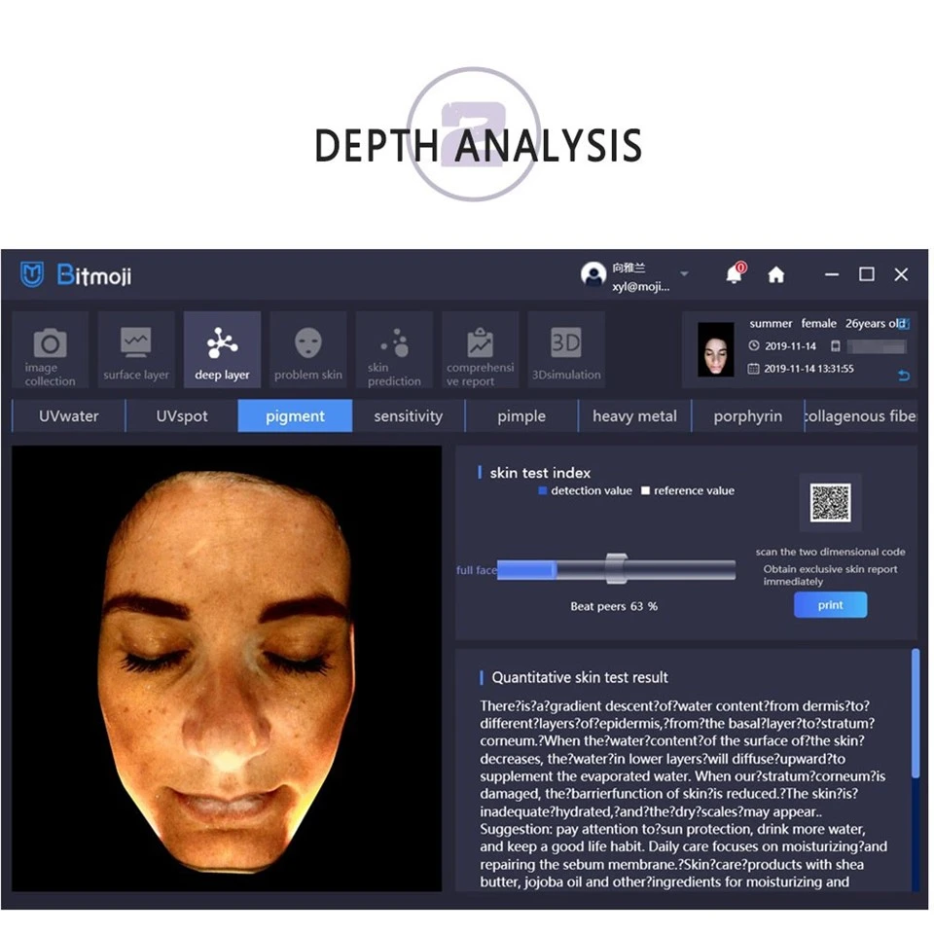Open the porphyrin tab
The width and height of the screenshot is (934, 934).
(747, 415)
